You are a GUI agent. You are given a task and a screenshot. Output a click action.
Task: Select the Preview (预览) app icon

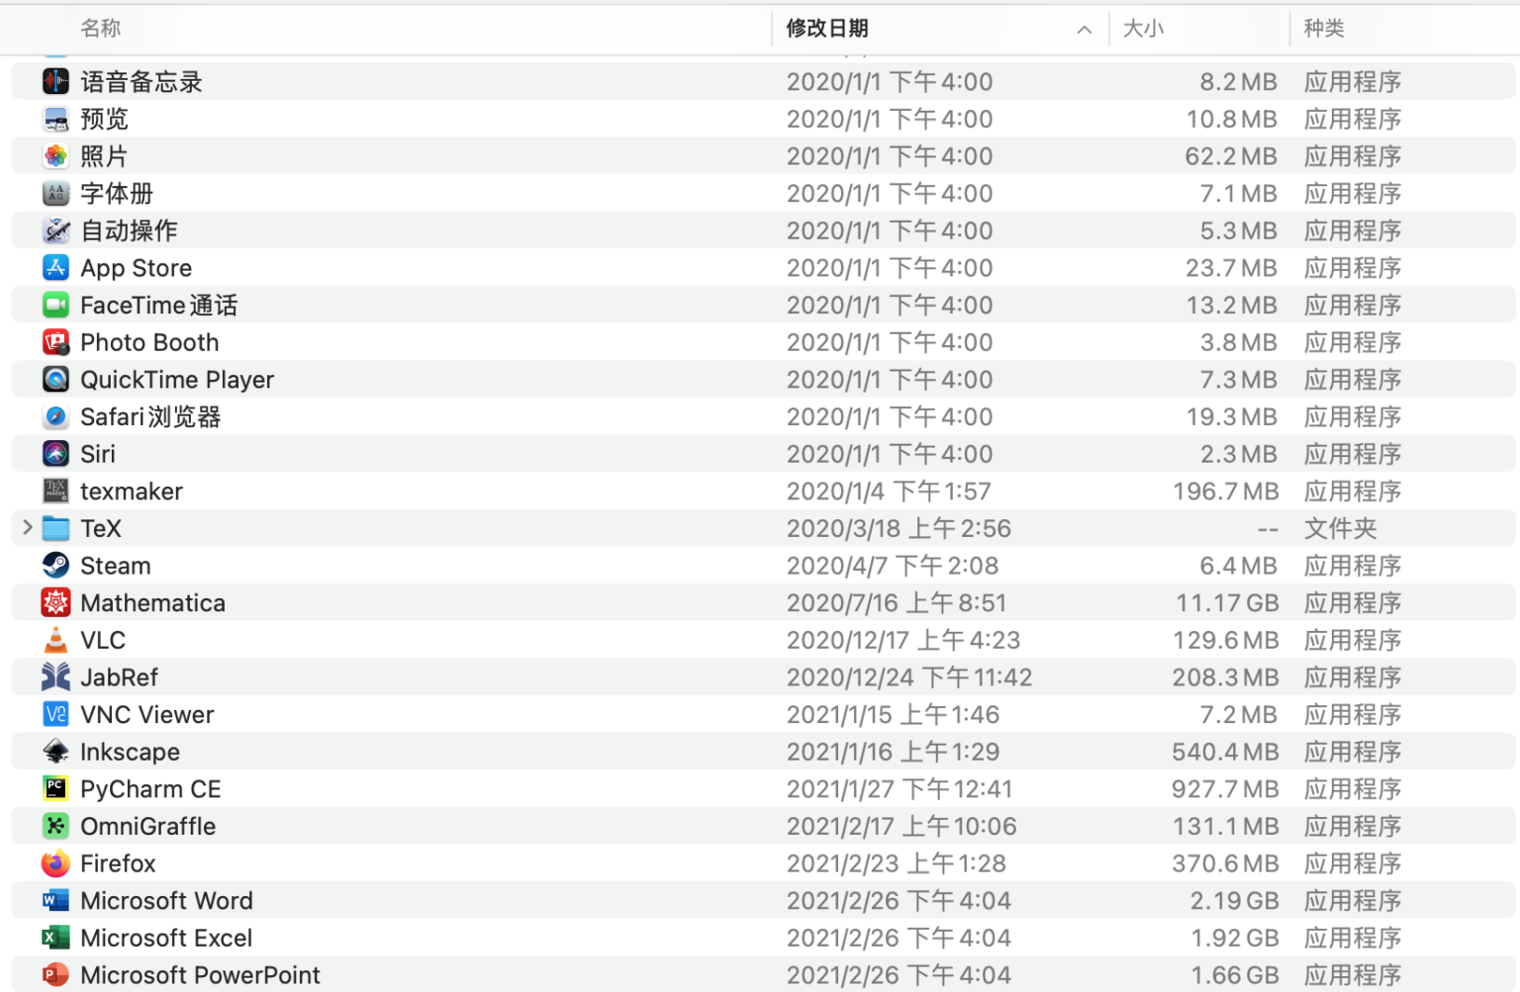[55, 119]
